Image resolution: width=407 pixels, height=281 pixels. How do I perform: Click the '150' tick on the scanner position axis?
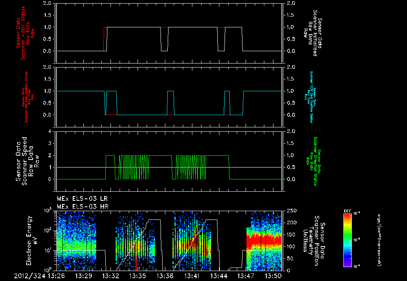[x=291, y=235]
